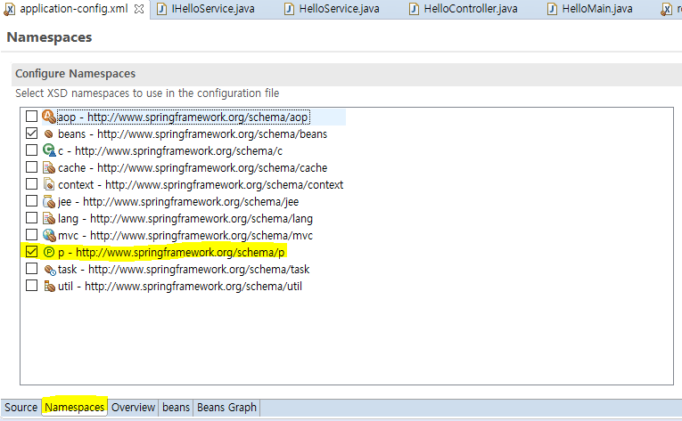Select the mvc schema URL row text

coord(185,236)
